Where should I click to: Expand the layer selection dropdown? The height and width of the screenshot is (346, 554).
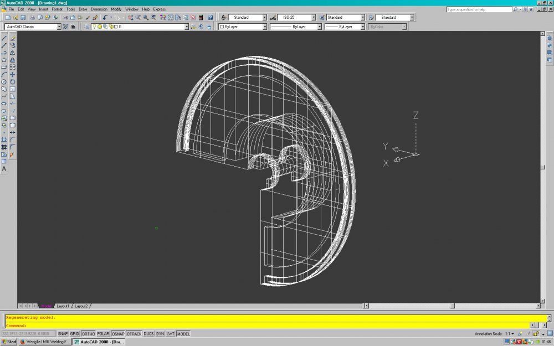(x=187, y=27)
